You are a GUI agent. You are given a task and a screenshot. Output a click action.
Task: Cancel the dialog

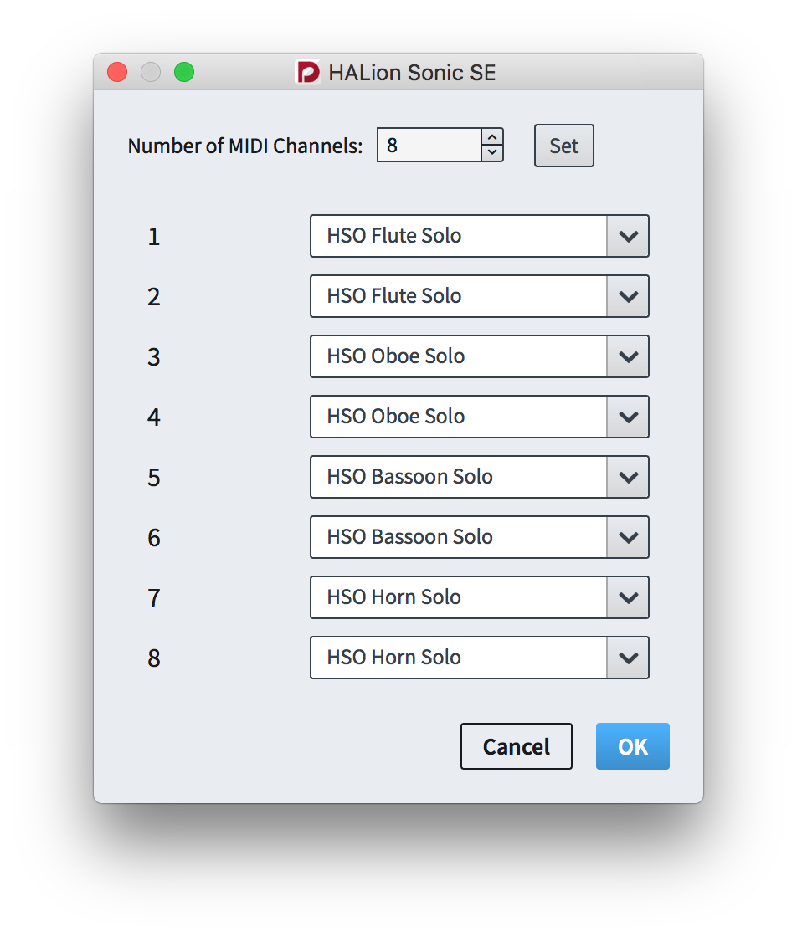516,746
